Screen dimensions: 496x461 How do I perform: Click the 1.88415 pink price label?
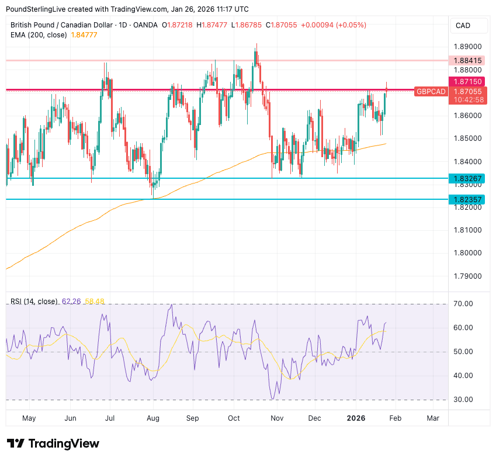pos(468,60)
